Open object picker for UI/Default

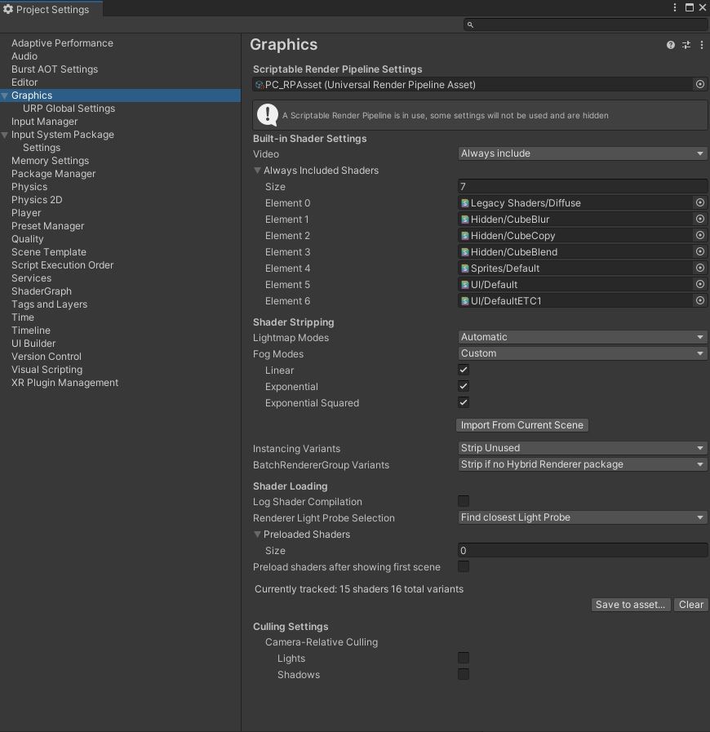[x=699, y=284]
